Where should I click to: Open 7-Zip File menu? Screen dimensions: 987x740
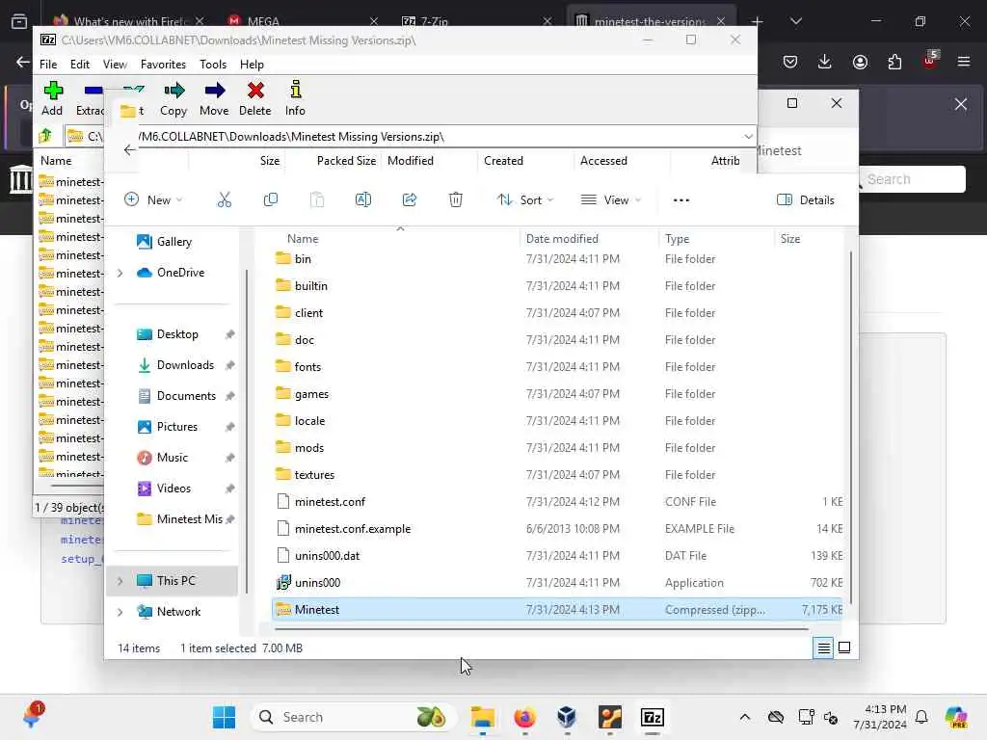click(48, 65)
